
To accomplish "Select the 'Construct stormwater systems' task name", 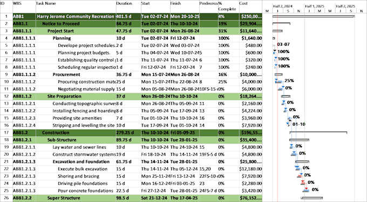I will [84, 155].
